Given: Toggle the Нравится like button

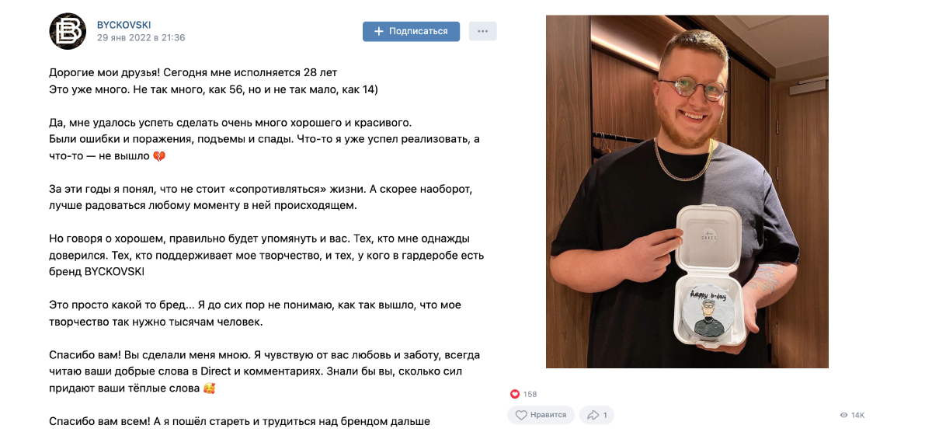Looking at the screenshot, I should (541, 415).
